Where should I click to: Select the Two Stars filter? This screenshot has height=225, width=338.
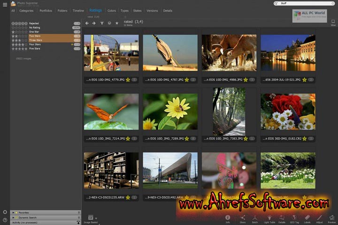[46, 36]
